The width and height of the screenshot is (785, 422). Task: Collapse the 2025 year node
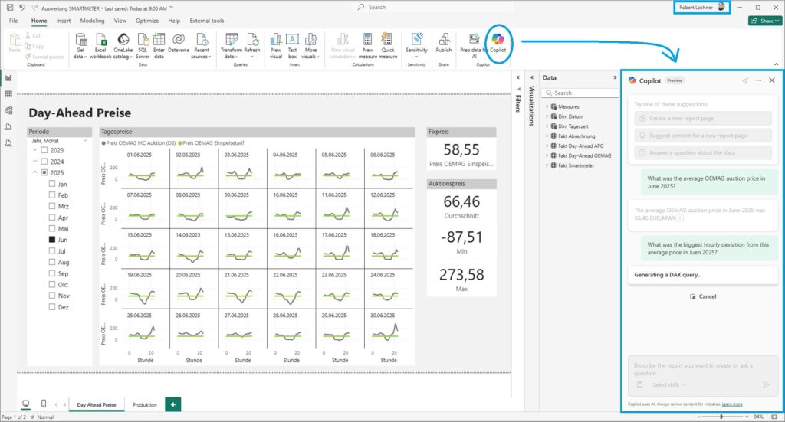pyautogui.click(x=35, y=172)
